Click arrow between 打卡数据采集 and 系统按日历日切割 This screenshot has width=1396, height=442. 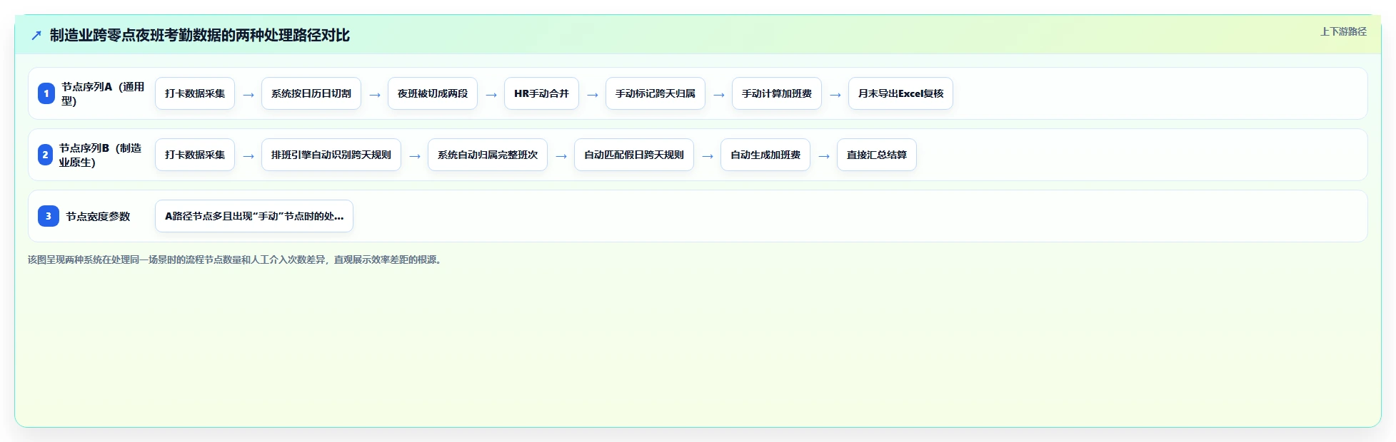[x=248, y=94]
